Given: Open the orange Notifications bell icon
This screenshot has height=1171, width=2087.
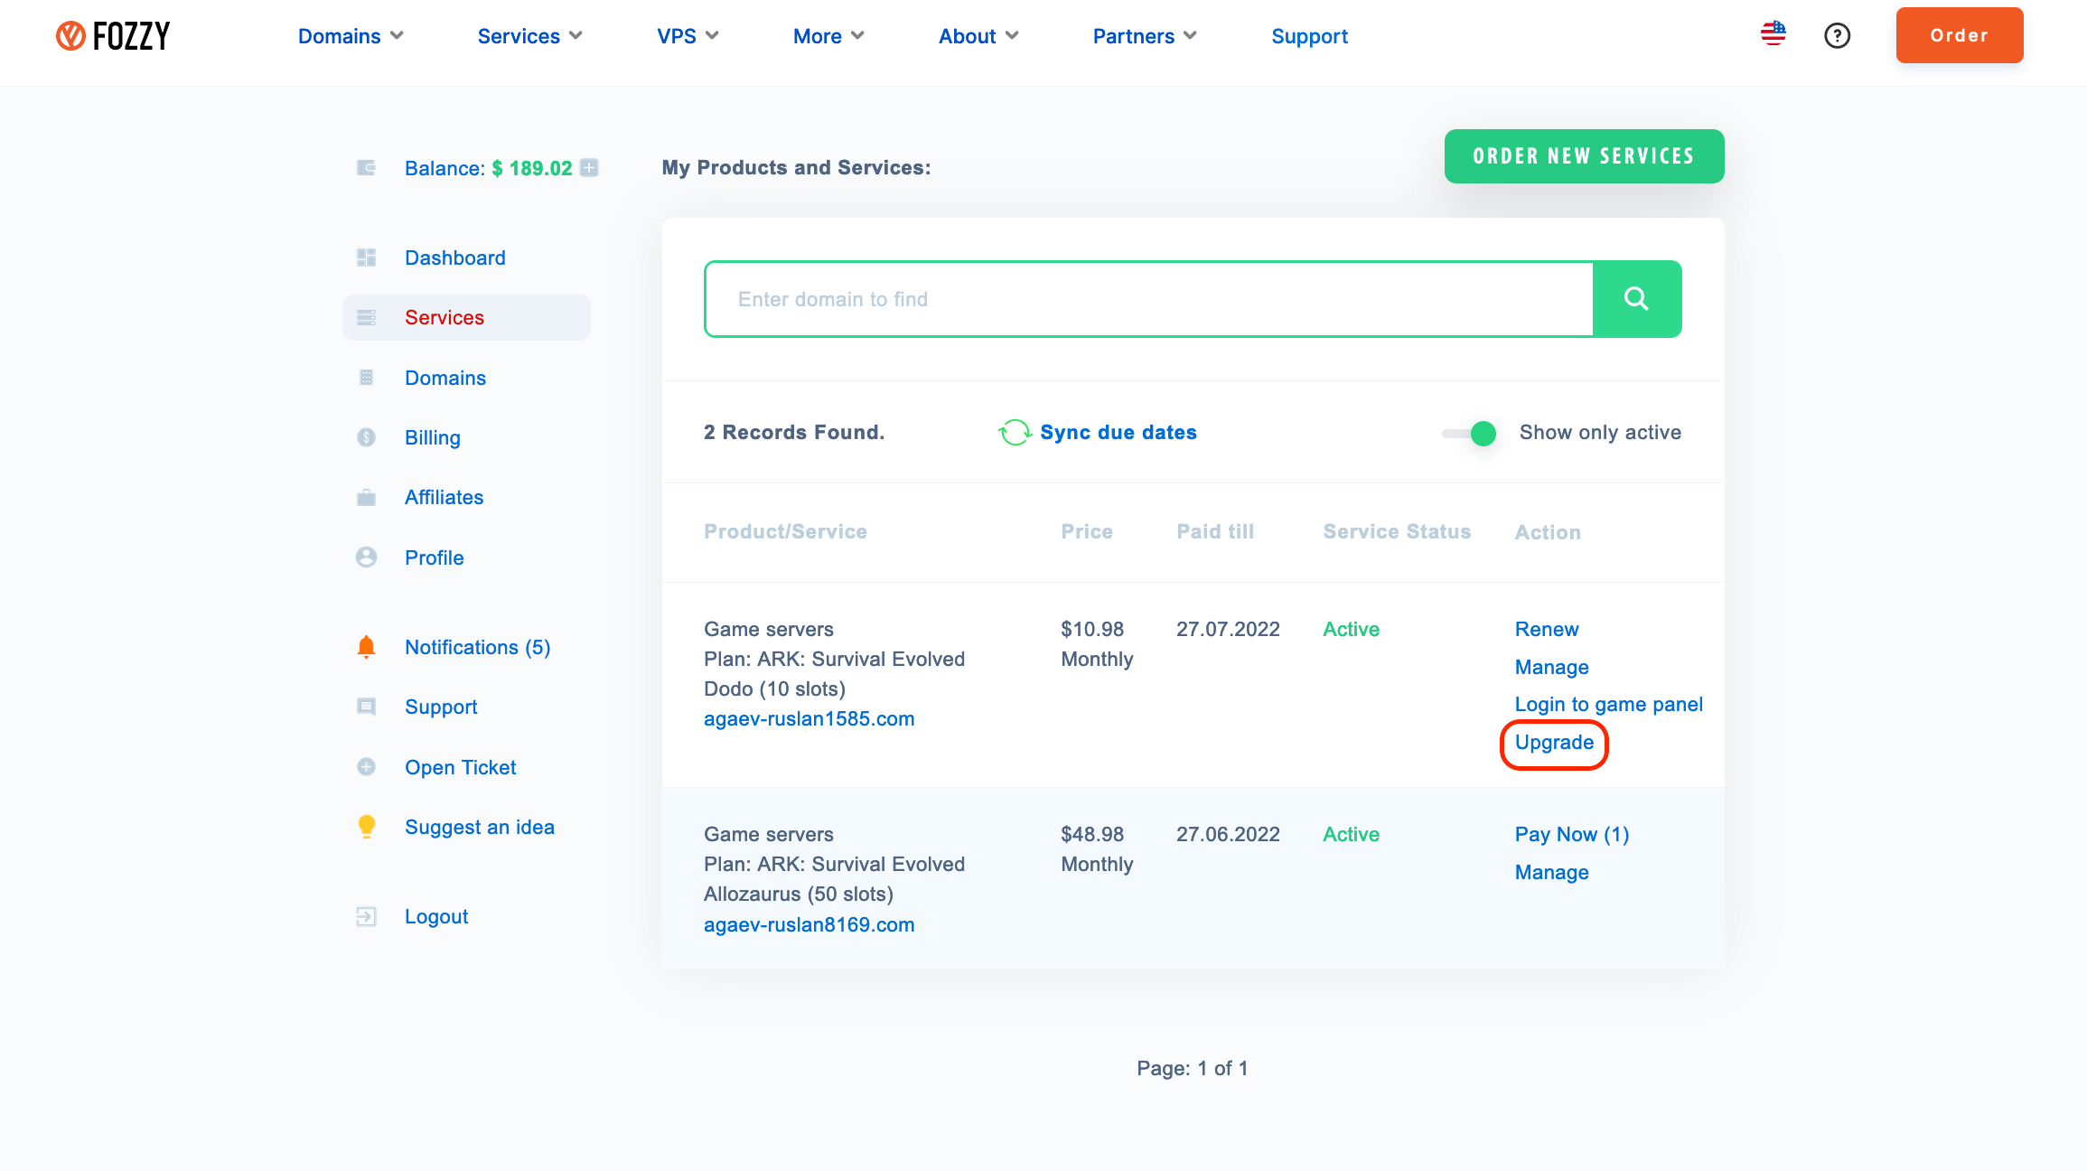Looking at the screenshot, I should pyautogui.click(x=366, y=647).
